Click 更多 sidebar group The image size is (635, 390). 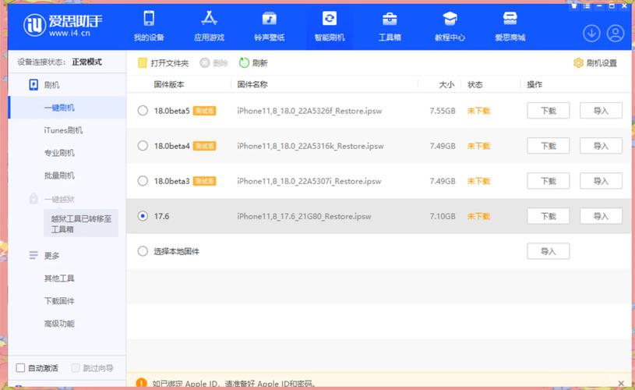coord(44,255)
